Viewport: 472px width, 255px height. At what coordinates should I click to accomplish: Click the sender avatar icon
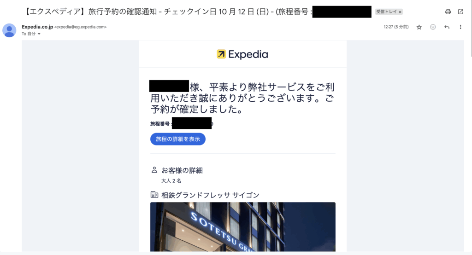tap(9, 30)
